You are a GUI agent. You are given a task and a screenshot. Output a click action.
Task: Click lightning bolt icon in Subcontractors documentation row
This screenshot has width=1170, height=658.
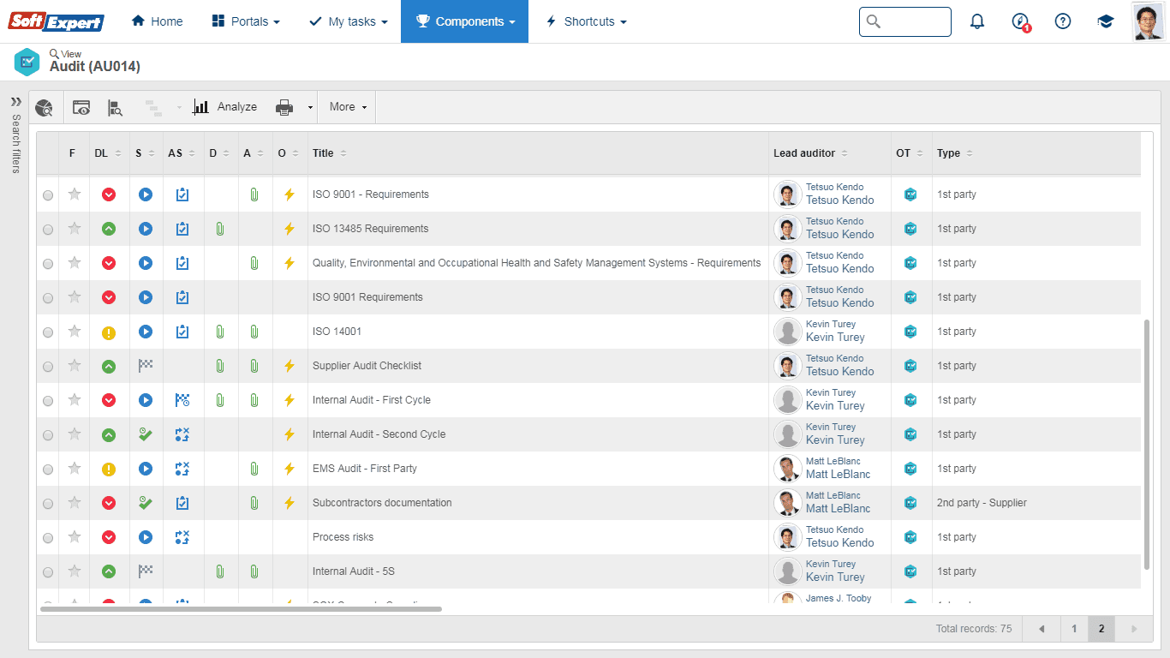pyautogui.click(x=290, y=503)
